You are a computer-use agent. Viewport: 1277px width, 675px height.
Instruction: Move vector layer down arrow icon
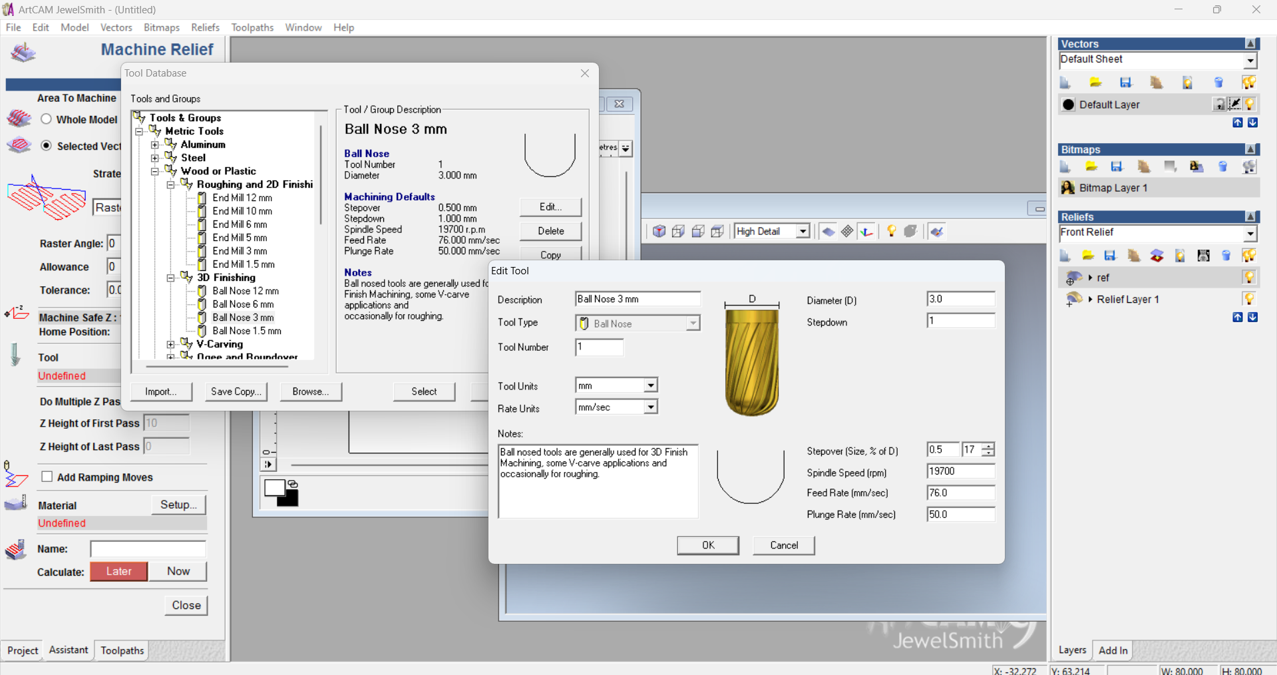(1253, 122)
